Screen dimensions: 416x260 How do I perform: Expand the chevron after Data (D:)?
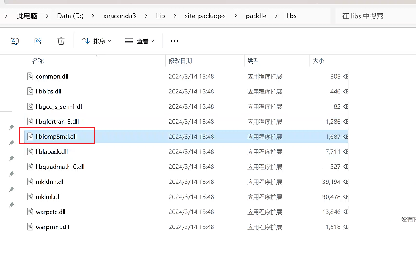[93, 16]
